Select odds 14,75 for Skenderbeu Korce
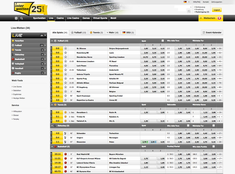235x174 pixels. [x=145, y=57]
